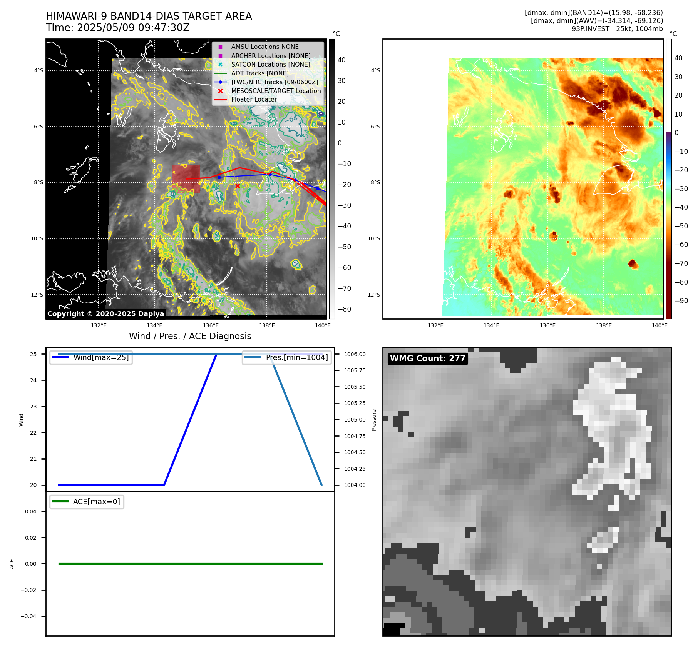Click the WMG Count: 277 label
The height and width of the screenshot is (650, 698).
(428, 358)
